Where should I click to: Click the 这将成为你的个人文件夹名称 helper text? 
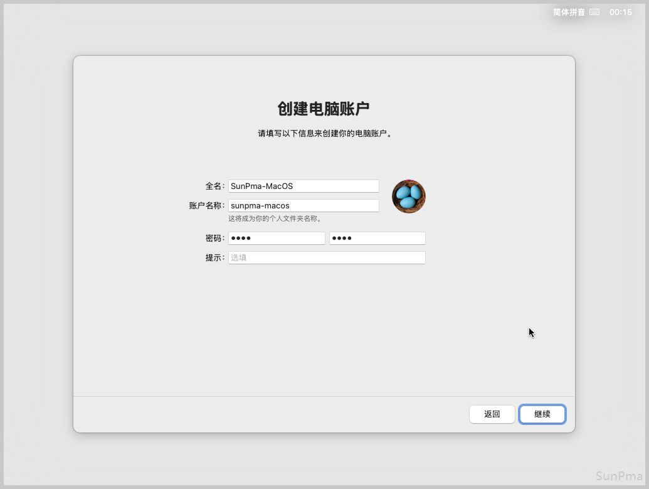point(275,218)
